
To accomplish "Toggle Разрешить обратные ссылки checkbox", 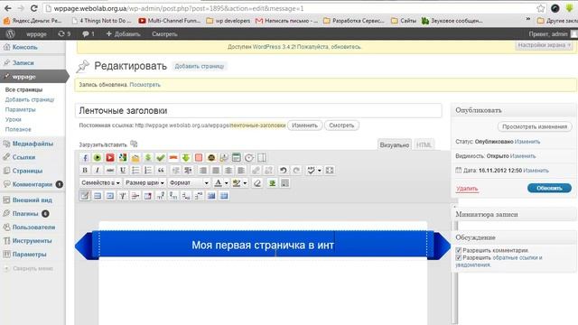I will 459,258.
